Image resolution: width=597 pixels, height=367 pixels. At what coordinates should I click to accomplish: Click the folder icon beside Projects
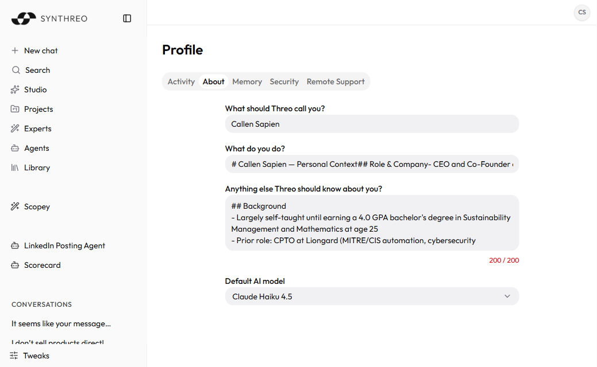coord(15,109)
